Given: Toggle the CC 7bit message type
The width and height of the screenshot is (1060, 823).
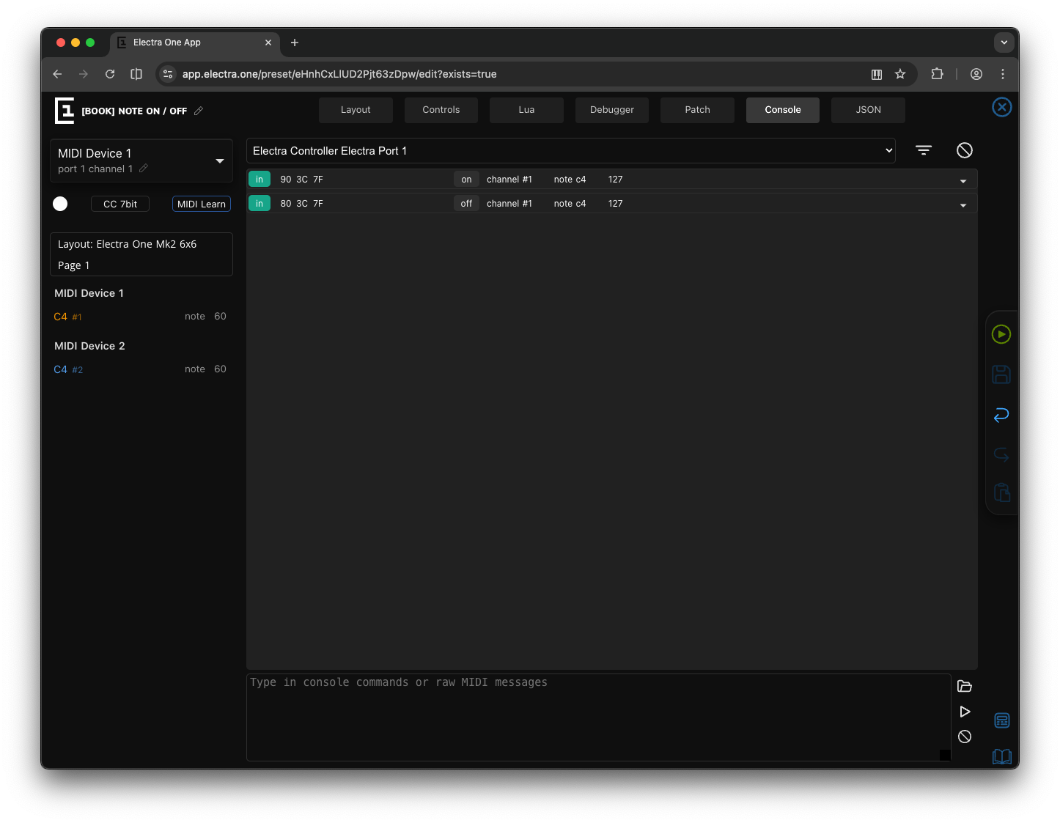Looking at the screenshot, I should [x=120, y=204].
